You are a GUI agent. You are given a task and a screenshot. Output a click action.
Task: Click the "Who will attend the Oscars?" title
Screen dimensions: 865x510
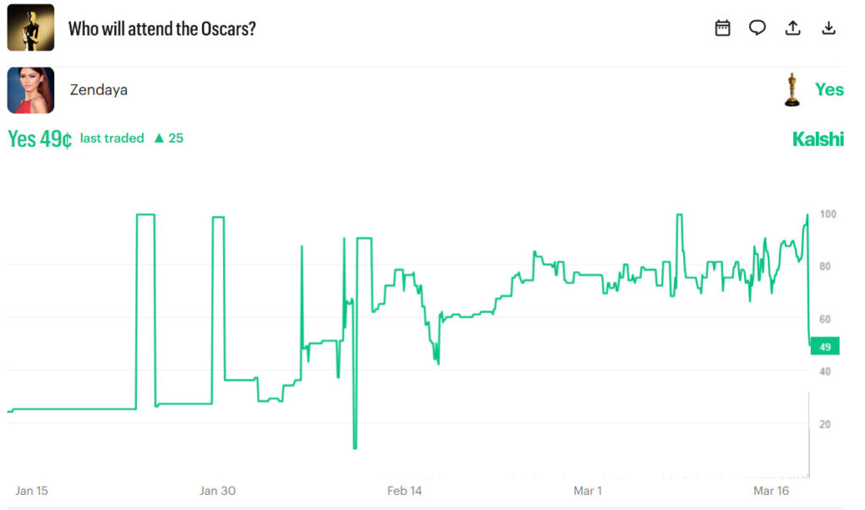pos(162,29)
